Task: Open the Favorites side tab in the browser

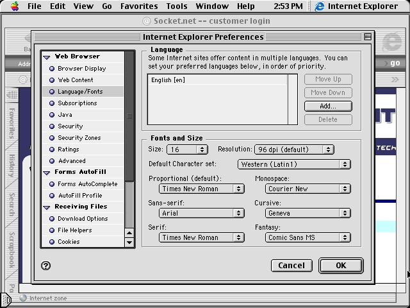Action: 12,123
